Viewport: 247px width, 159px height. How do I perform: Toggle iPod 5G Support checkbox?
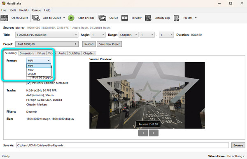28,77
